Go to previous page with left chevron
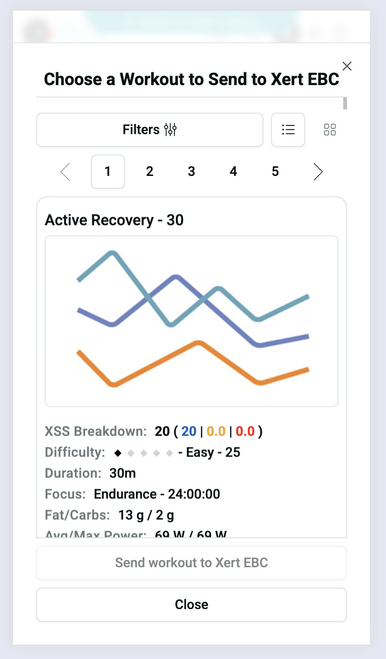Viewport: 386px width, 659px height. 66,172
